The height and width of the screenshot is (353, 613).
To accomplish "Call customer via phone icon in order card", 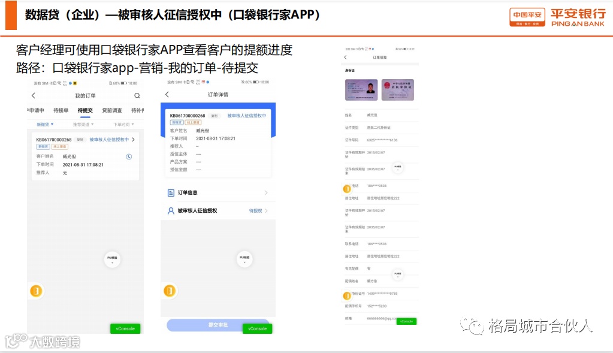I will pyautogui.click(x=129, y=157).
